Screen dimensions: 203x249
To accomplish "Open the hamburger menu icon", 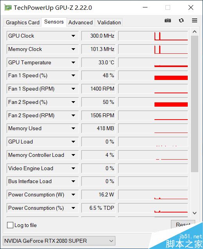I will [x=194, y=20].
